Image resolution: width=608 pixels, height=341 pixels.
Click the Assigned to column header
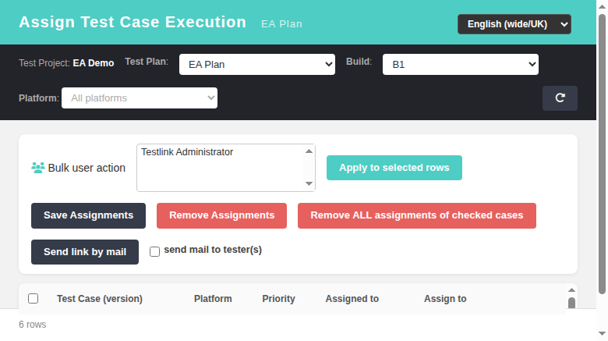352,299
